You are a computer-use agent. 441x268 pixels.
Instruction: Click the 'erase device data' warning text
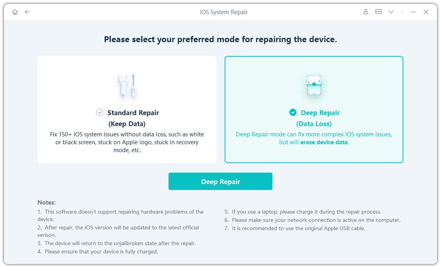click(324, 142)
